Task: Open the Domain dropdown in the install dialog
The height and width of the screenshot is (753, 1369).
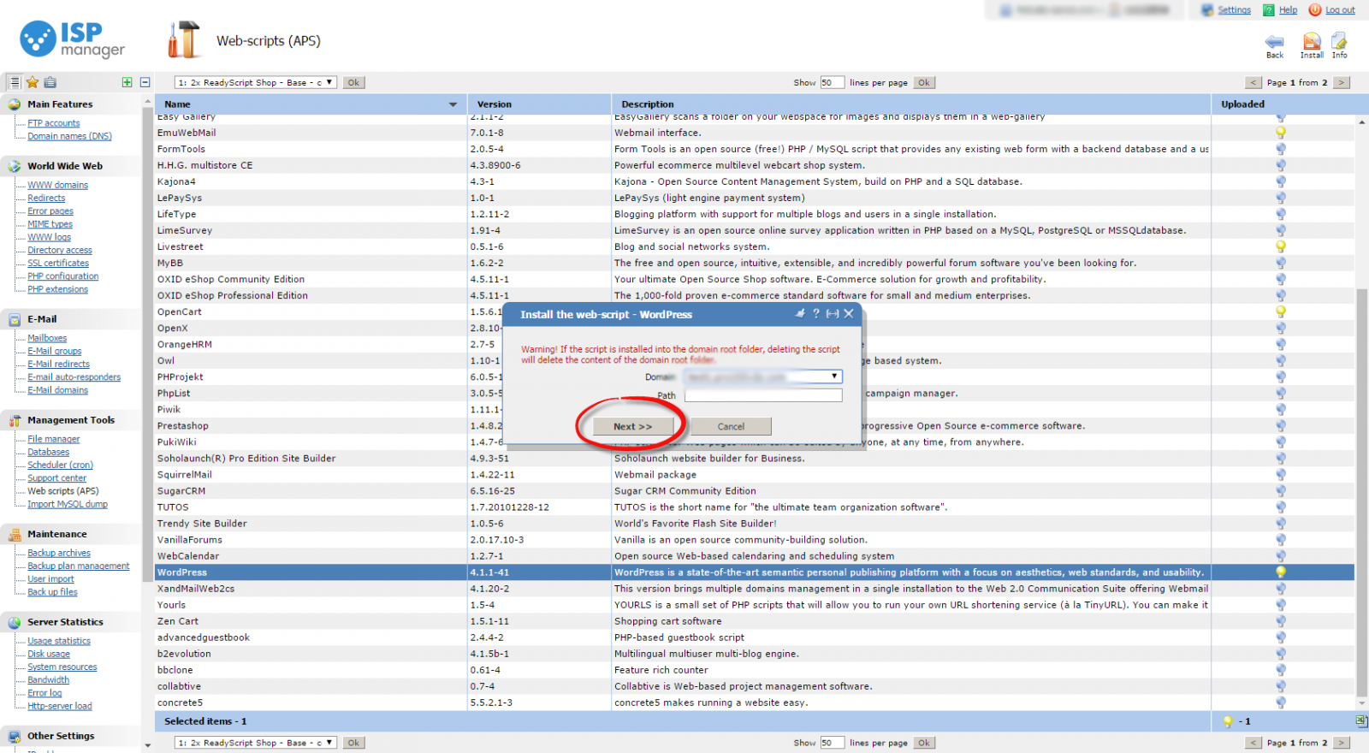Action: point(763,376)
